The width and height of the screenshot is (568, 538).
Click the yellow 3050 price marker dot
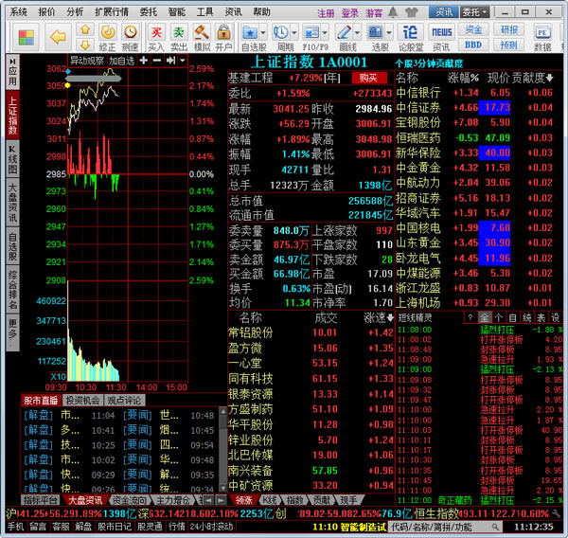67,85
